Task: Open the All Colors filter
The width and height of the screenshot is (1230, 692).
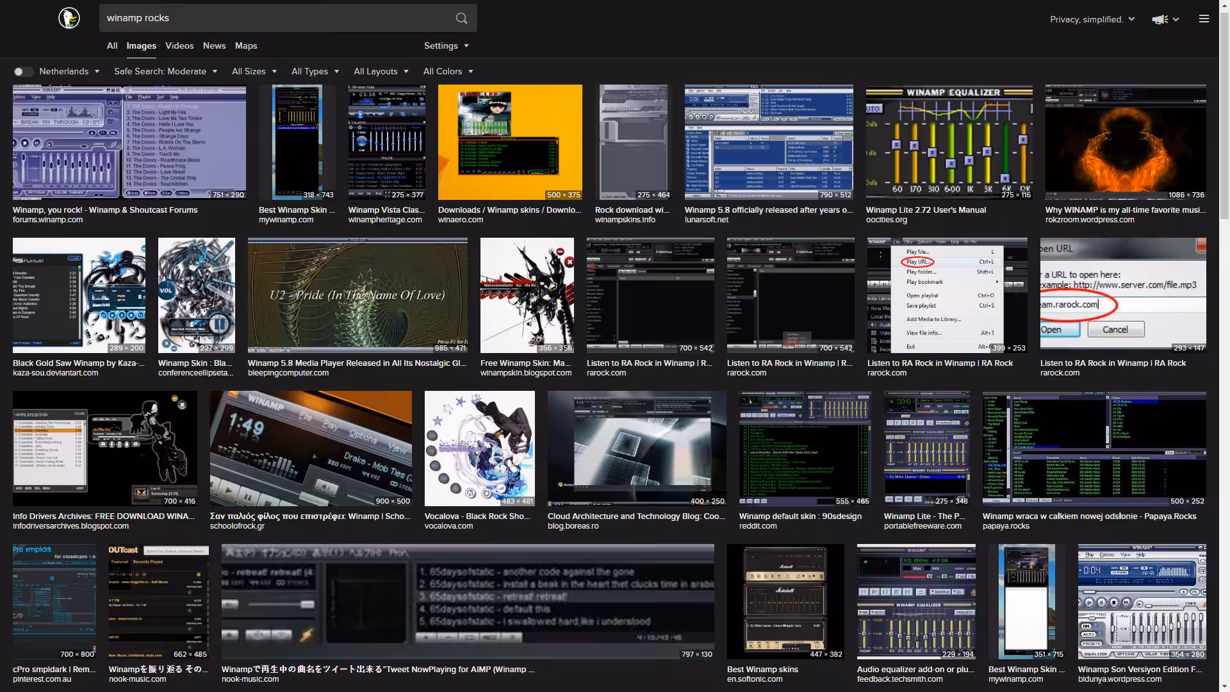Action: [x=448, y=71]
